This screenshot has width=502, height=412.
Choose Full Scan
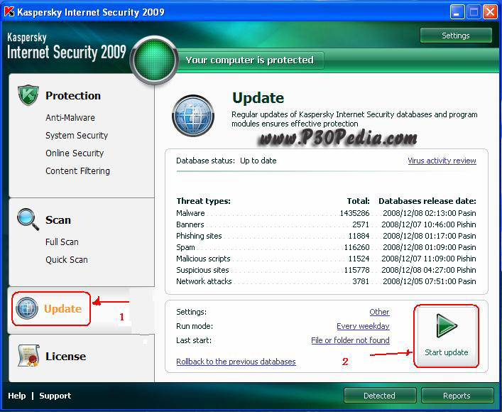tap(62, 242)
